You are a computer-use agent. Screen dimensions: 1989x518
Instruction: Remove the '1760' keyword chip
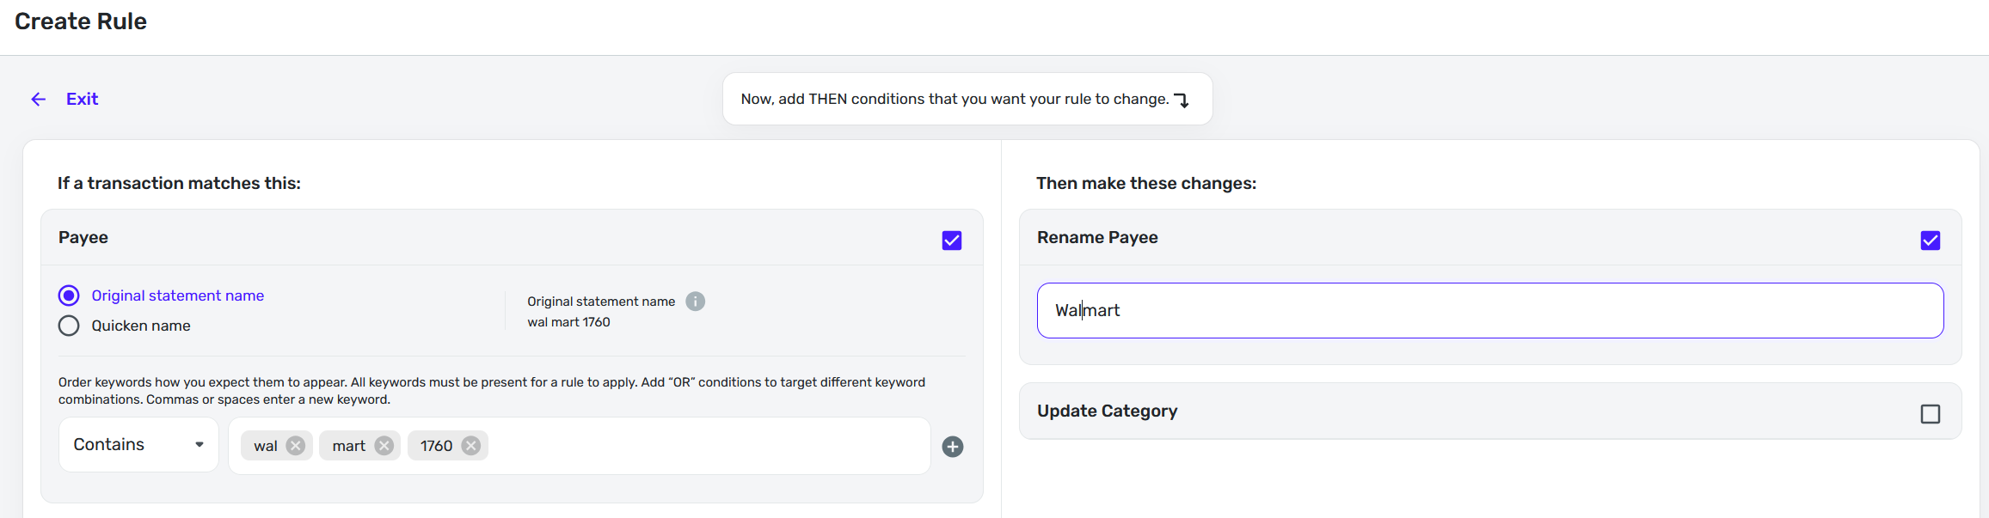471,446
